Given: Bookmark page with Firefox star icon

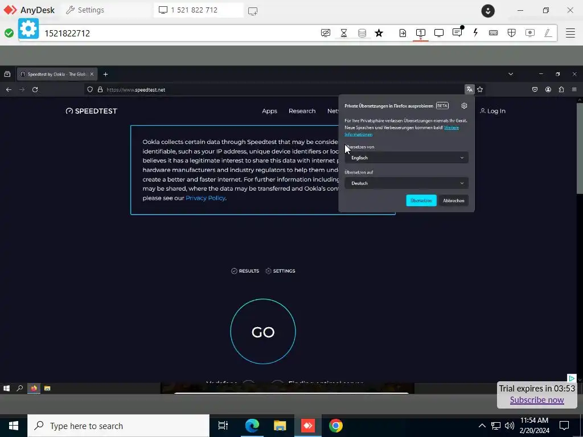Looking at the screenshot, I should point(480,89).
